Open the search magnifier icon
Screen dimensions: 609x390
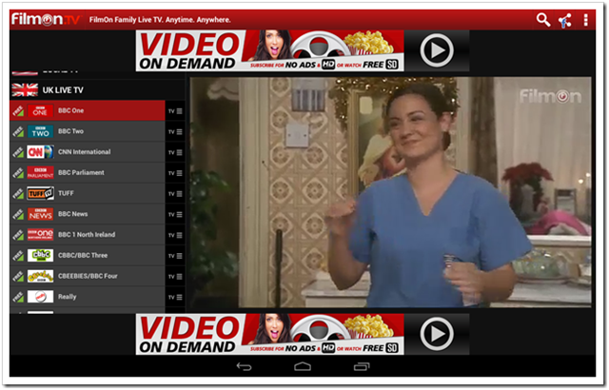(x=543, y=19)
